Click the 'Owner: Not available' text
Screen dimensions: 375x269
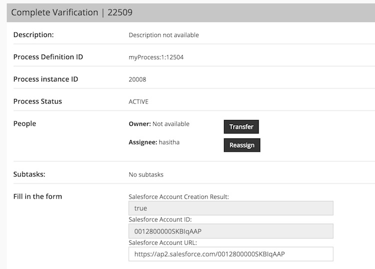click(159, 124)
